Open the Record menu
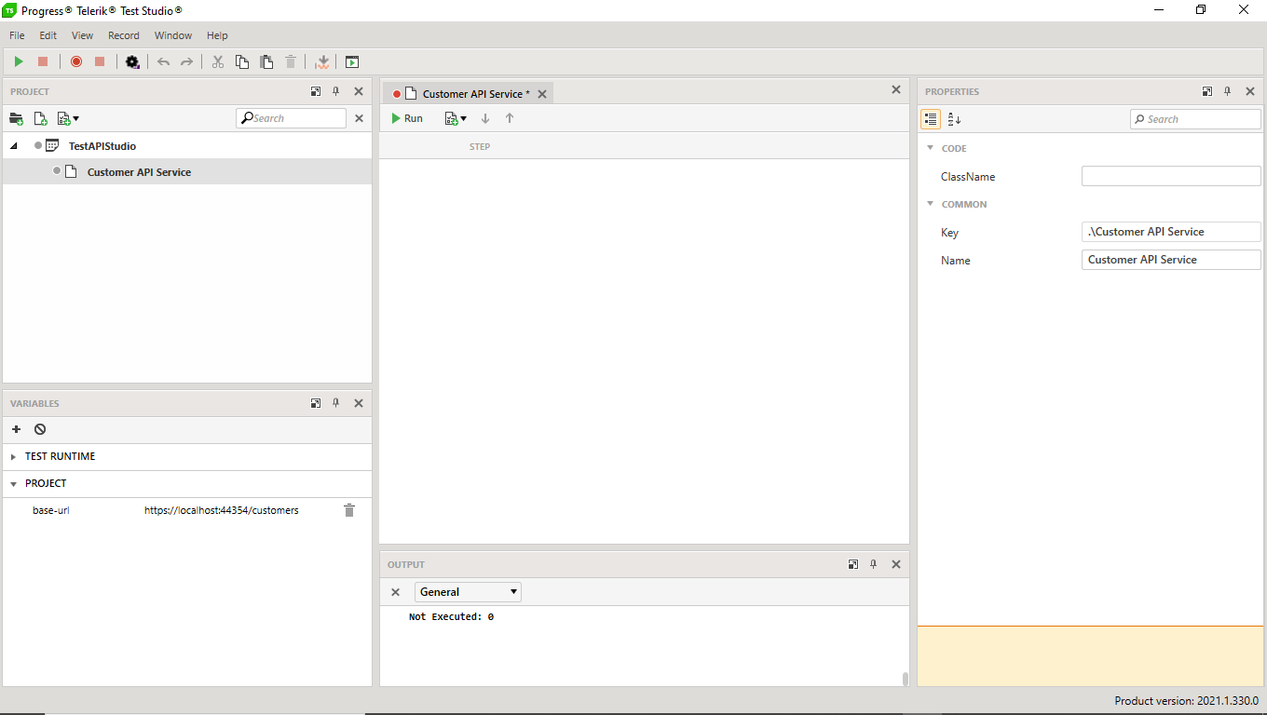Screen dimensions: 1267x715 124,35
